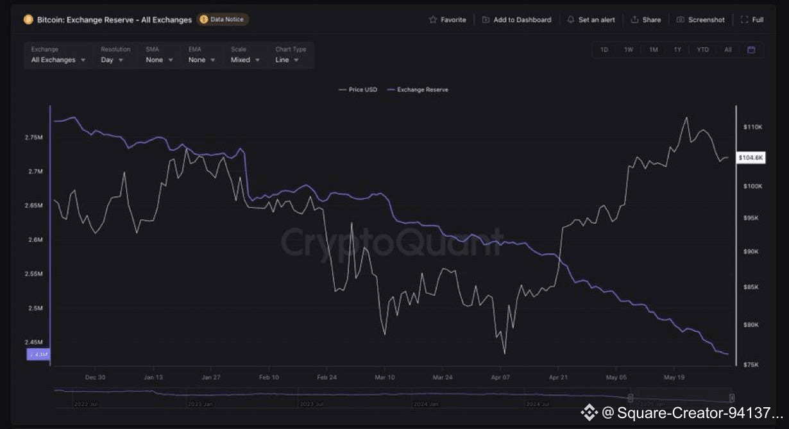Viewport: 789px width, 429px height.
Task: Open the Data Notice badge
Action: (223, 20)
